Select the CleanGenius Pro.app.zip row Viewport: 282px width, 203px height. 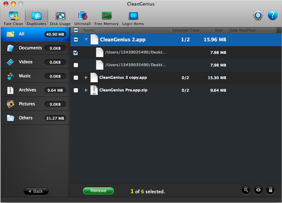(176, 90)
